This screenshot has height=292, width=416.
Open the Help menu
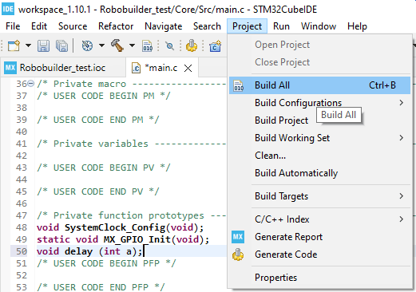[x=357, y=26]
